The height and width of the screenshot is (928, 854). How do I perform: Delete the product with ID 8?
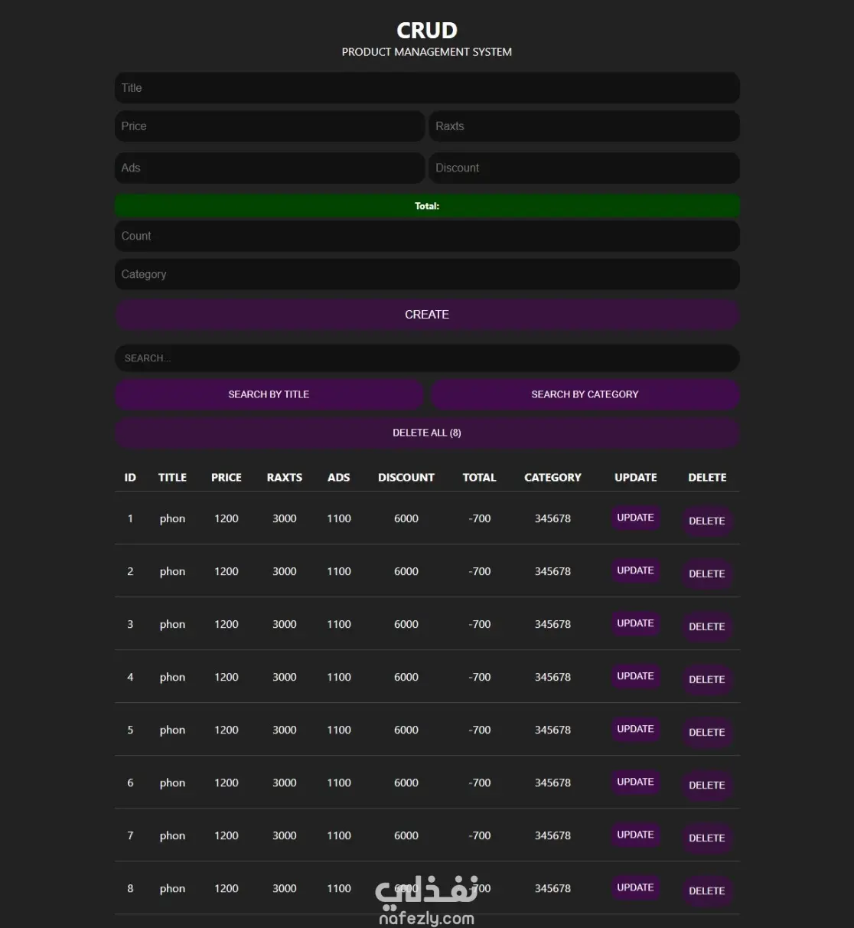pos(707,890)
